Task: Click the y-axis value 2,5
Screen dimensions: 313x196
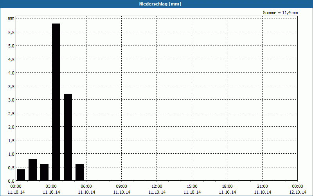Action: [11, 114]
